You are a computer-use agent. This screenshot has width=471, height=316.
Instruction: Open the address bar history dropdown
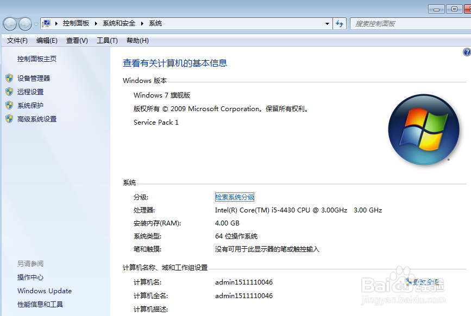coord(327,24)
